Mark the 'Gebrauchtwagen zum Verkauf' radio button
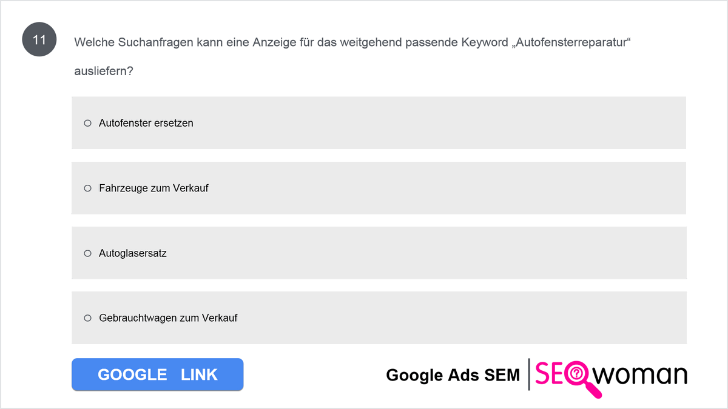The width and height of the screenshot is (728, 409). [87, 318]
